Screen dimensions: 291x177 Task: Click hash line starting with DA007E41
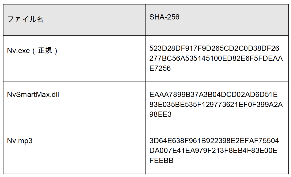pos(213,151)
